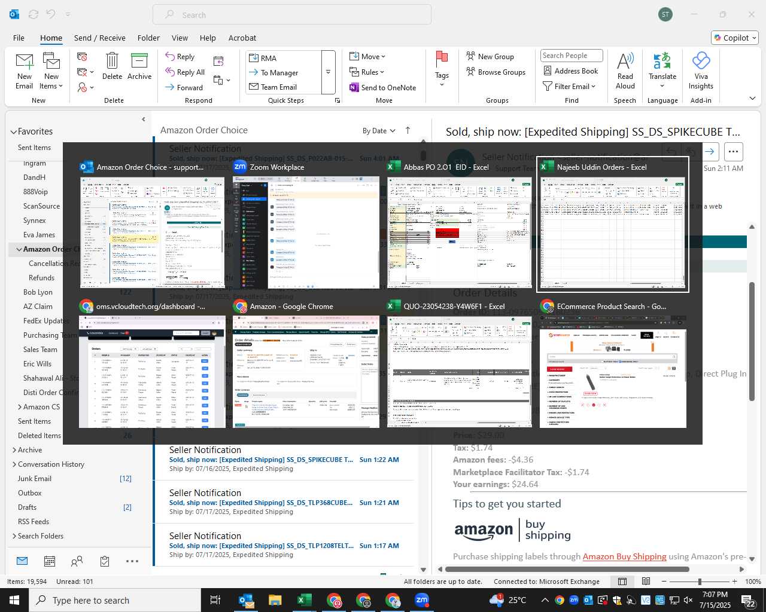Click the Task View taskbar icon
The width and height of the screenshot is (766, 612).
click(x=215, y=600)
